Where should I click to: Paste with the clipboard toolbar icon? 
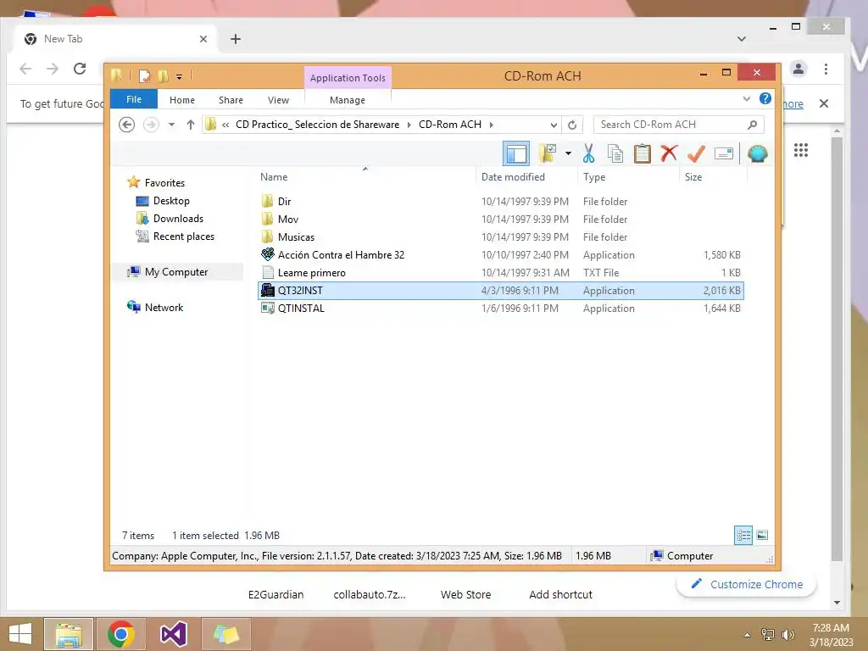(643, 153)
